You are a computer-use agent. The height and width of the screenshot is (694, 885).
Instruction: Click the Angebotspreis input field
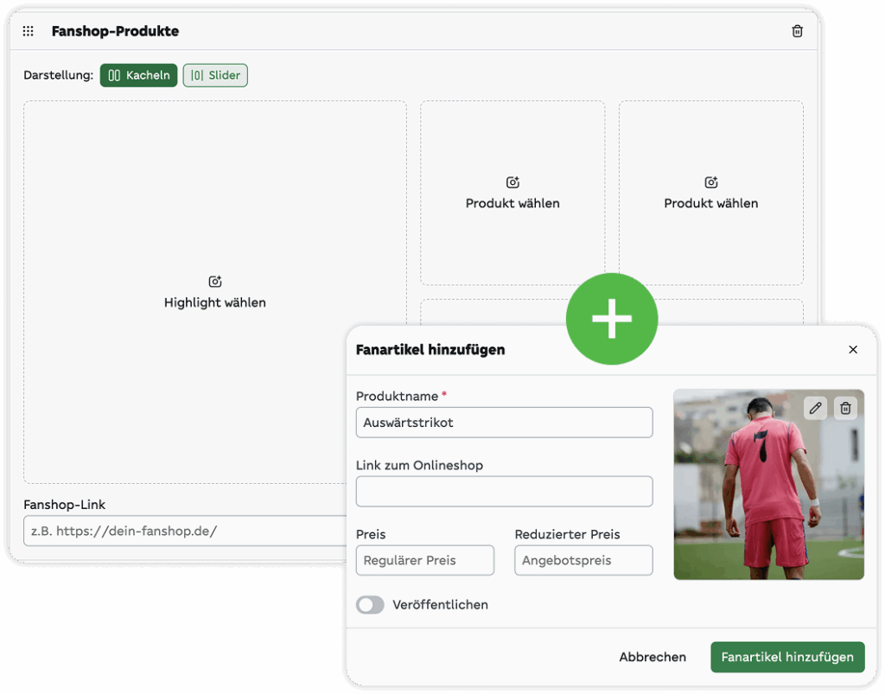(x=583, y=560)
